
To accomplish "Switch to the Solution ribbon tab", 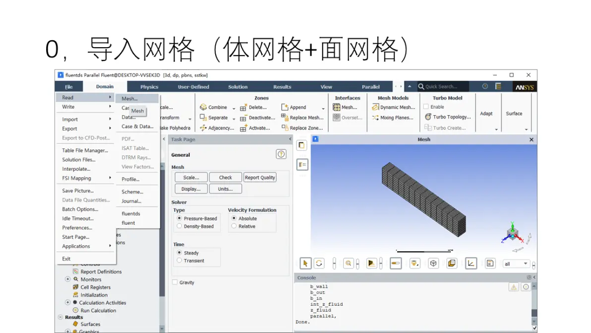I will click(238, 87).
